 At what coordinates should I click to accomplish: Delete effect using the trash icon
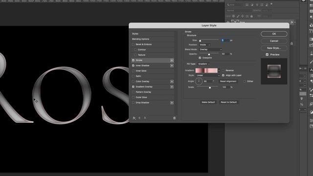coord(174,118)
